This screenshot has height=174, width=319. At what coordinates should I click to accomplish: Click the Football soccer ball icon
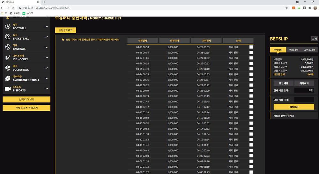(x=8, y=26)
